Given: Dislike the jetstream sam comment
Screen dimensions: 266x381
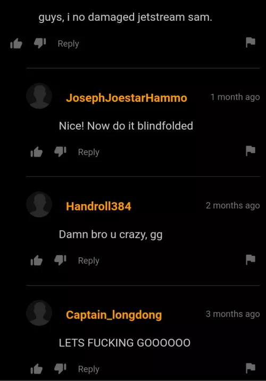Looking at the screenshot, I should (x=40, y=43).
